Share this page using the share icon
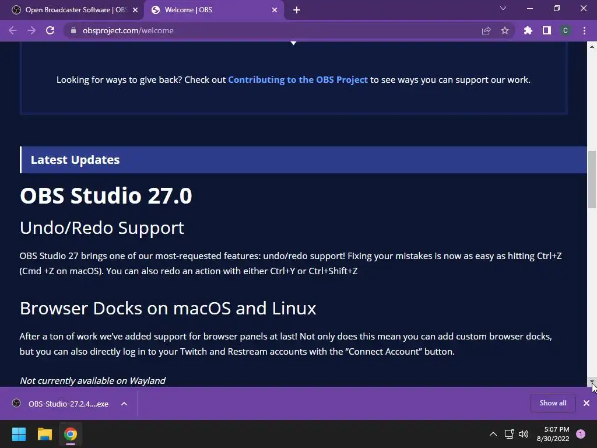 486,30
